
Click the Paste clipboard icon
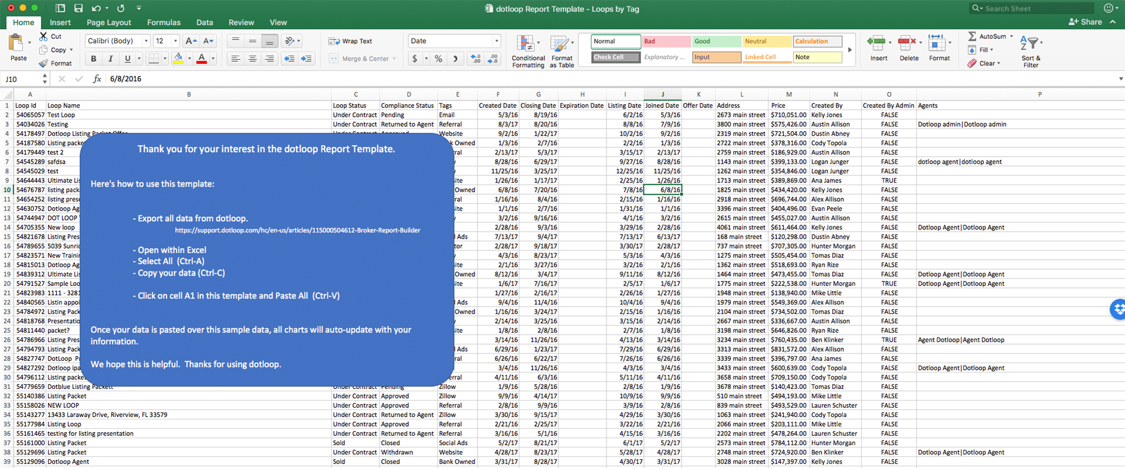[16, 44]
